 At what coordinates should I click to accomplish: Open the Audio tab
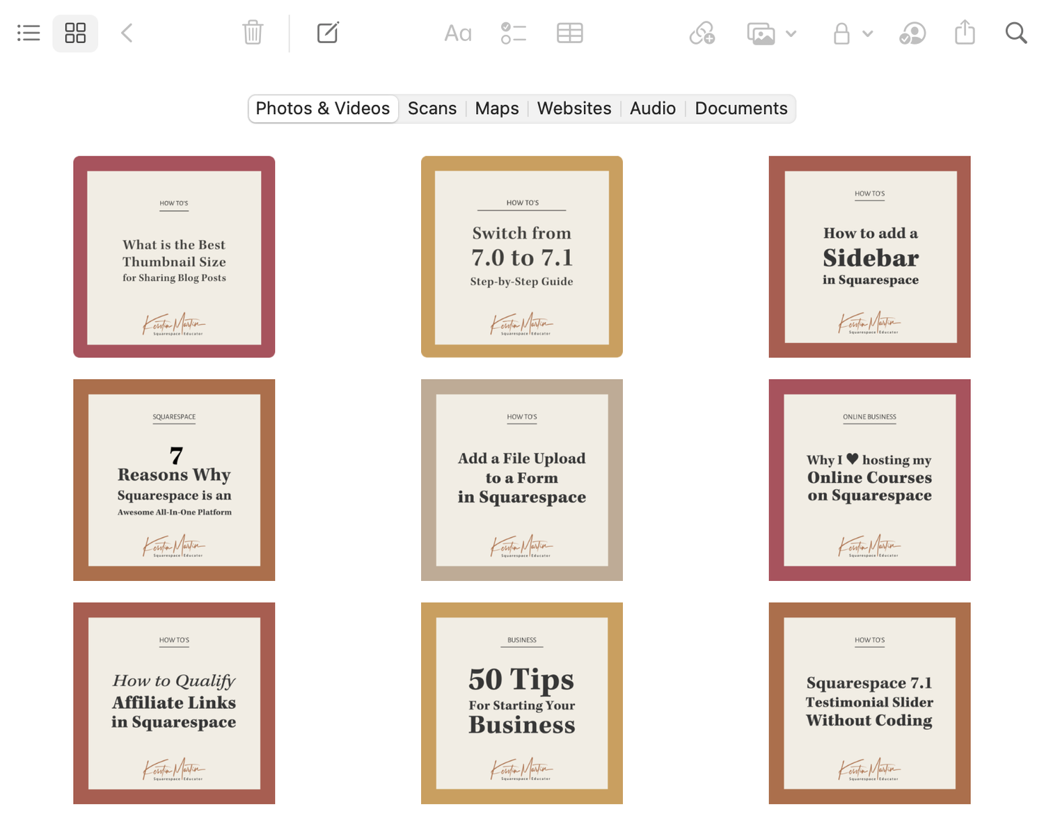(653, 109)
